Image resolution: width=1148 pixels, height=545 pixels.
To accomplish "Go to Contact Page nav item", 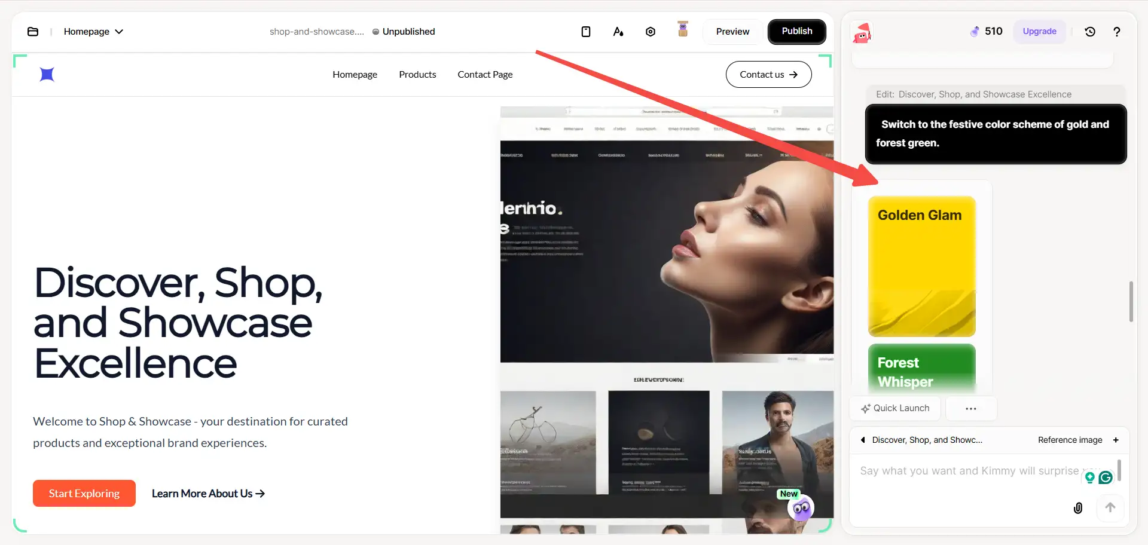I will coord(485,75).
